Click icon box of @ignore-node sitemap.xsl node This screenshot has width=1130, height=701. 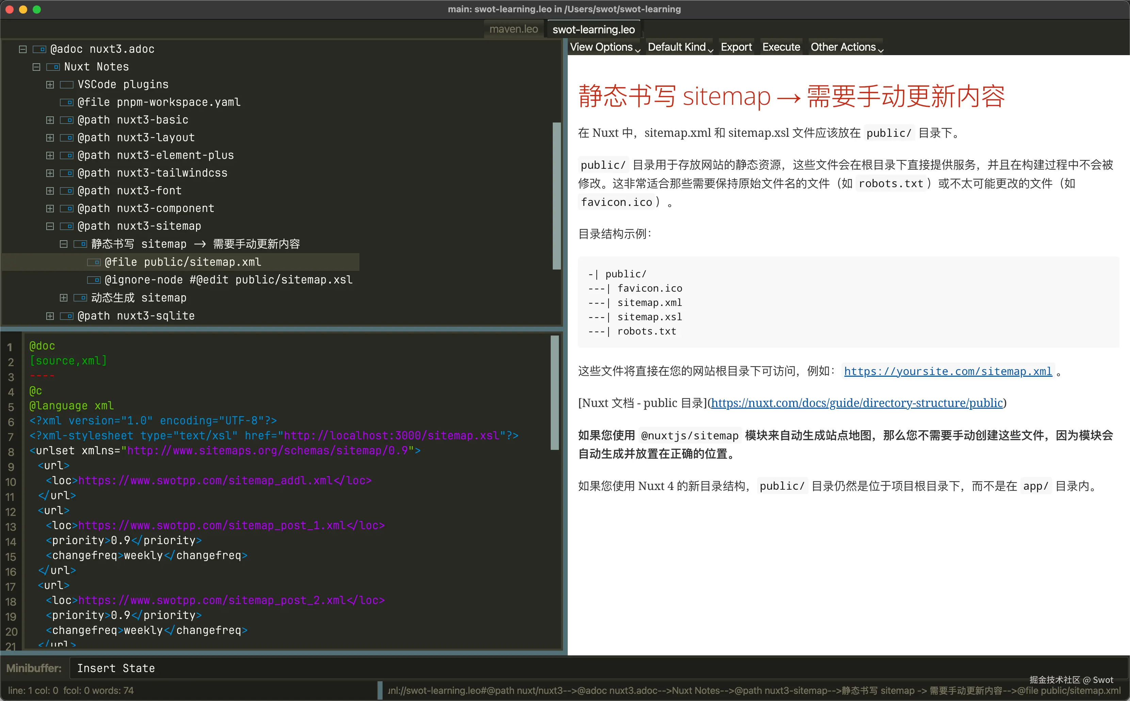coord(94,280)
